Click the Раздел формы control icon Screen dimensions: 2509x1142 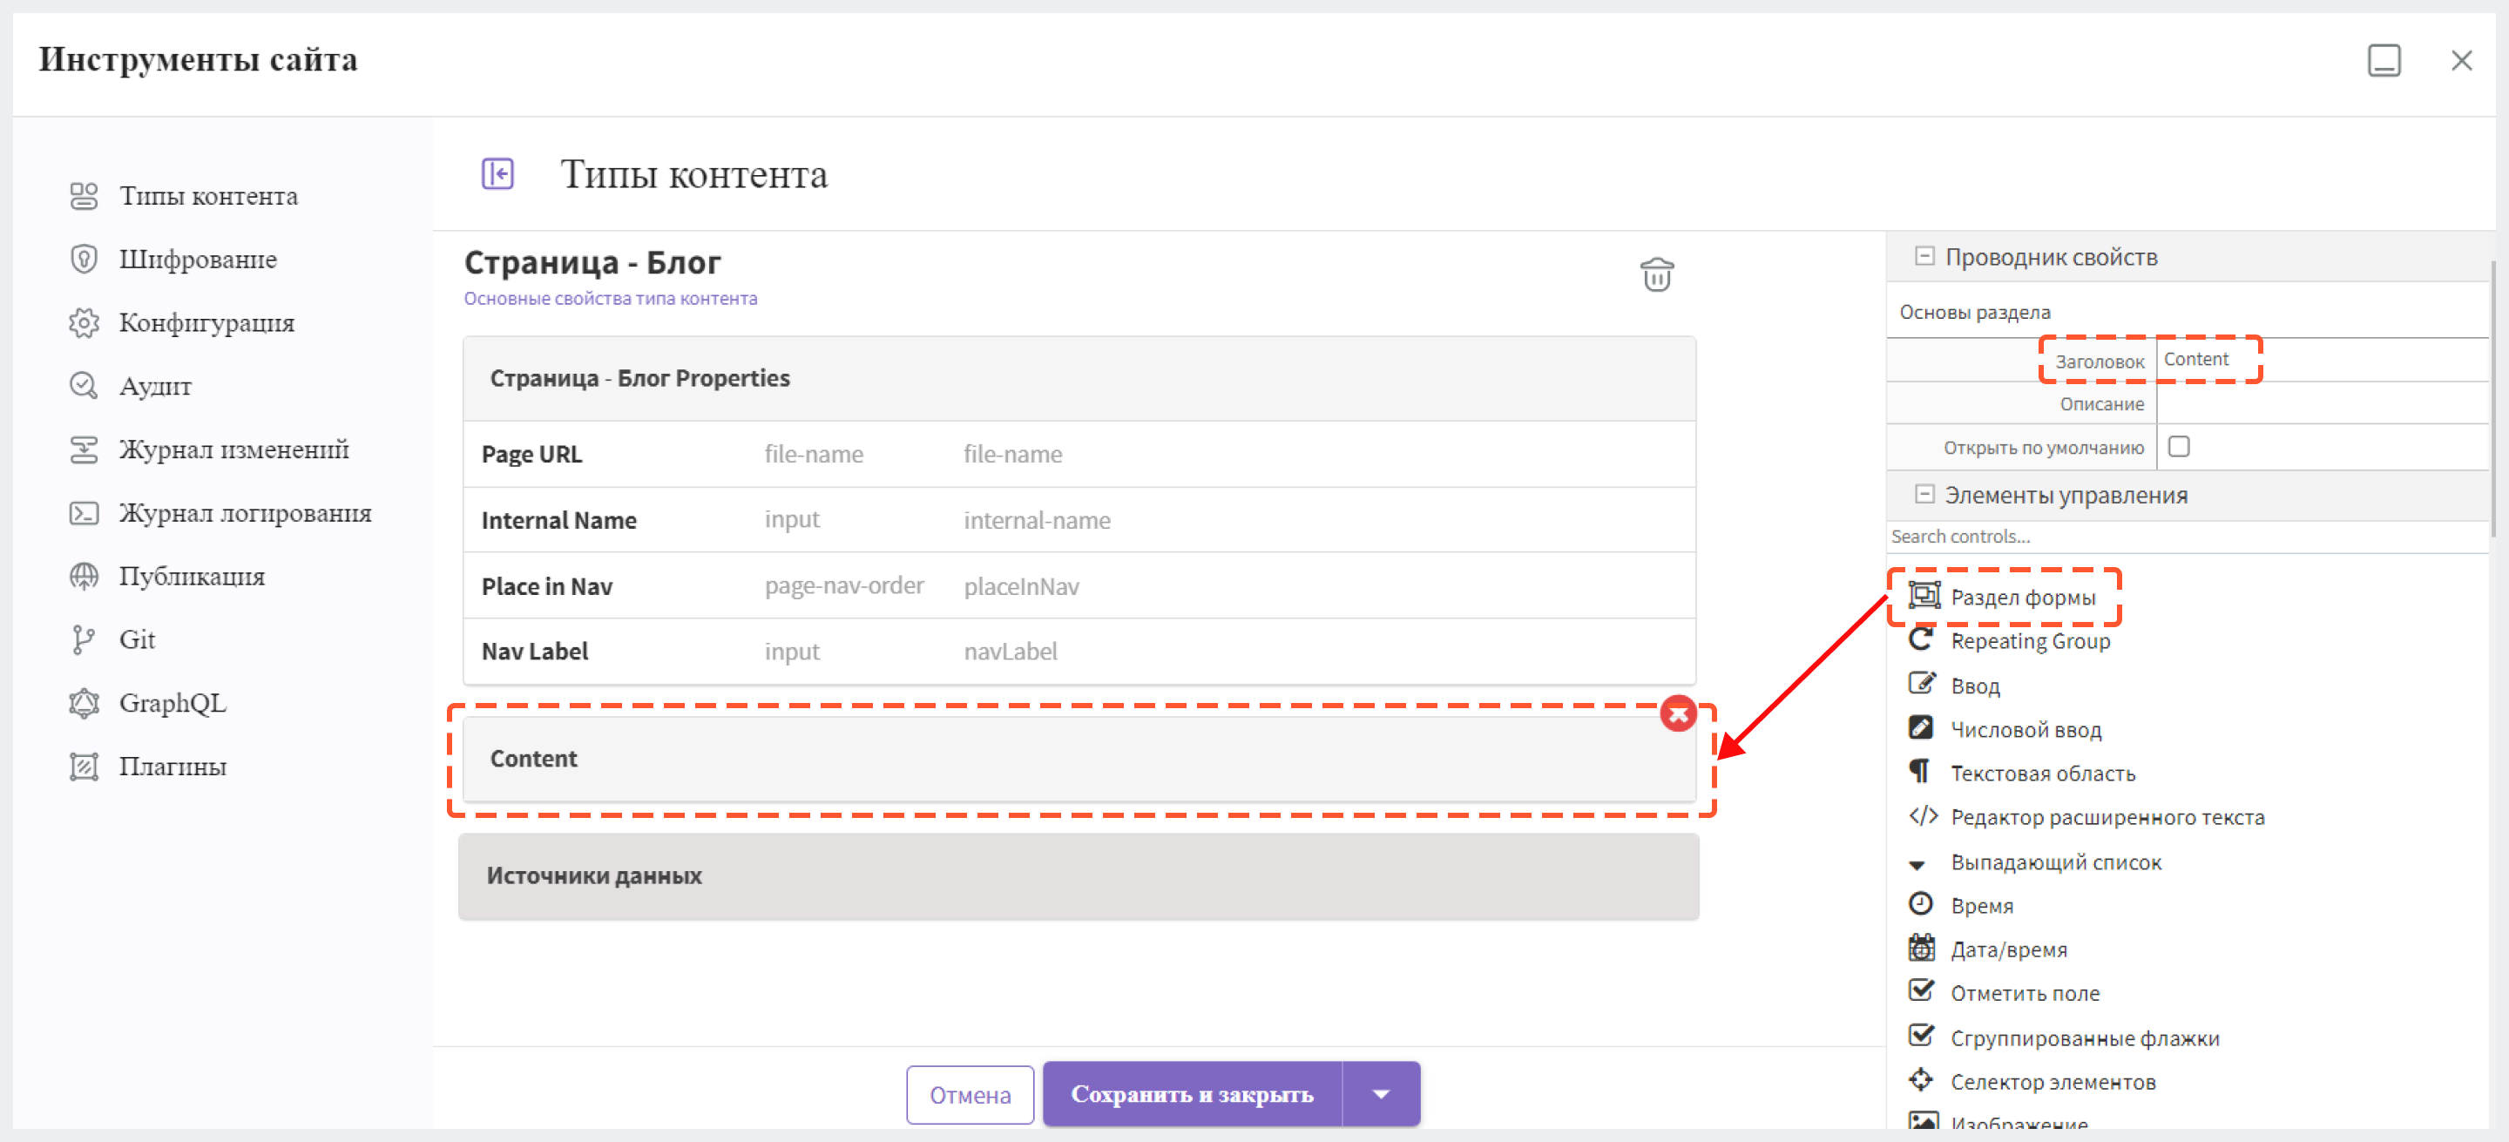coord(1924,595)
